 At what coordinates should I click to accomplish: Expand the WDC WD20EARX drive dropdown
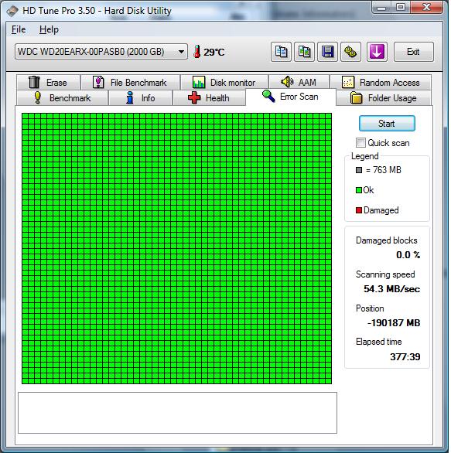[101, 52]
